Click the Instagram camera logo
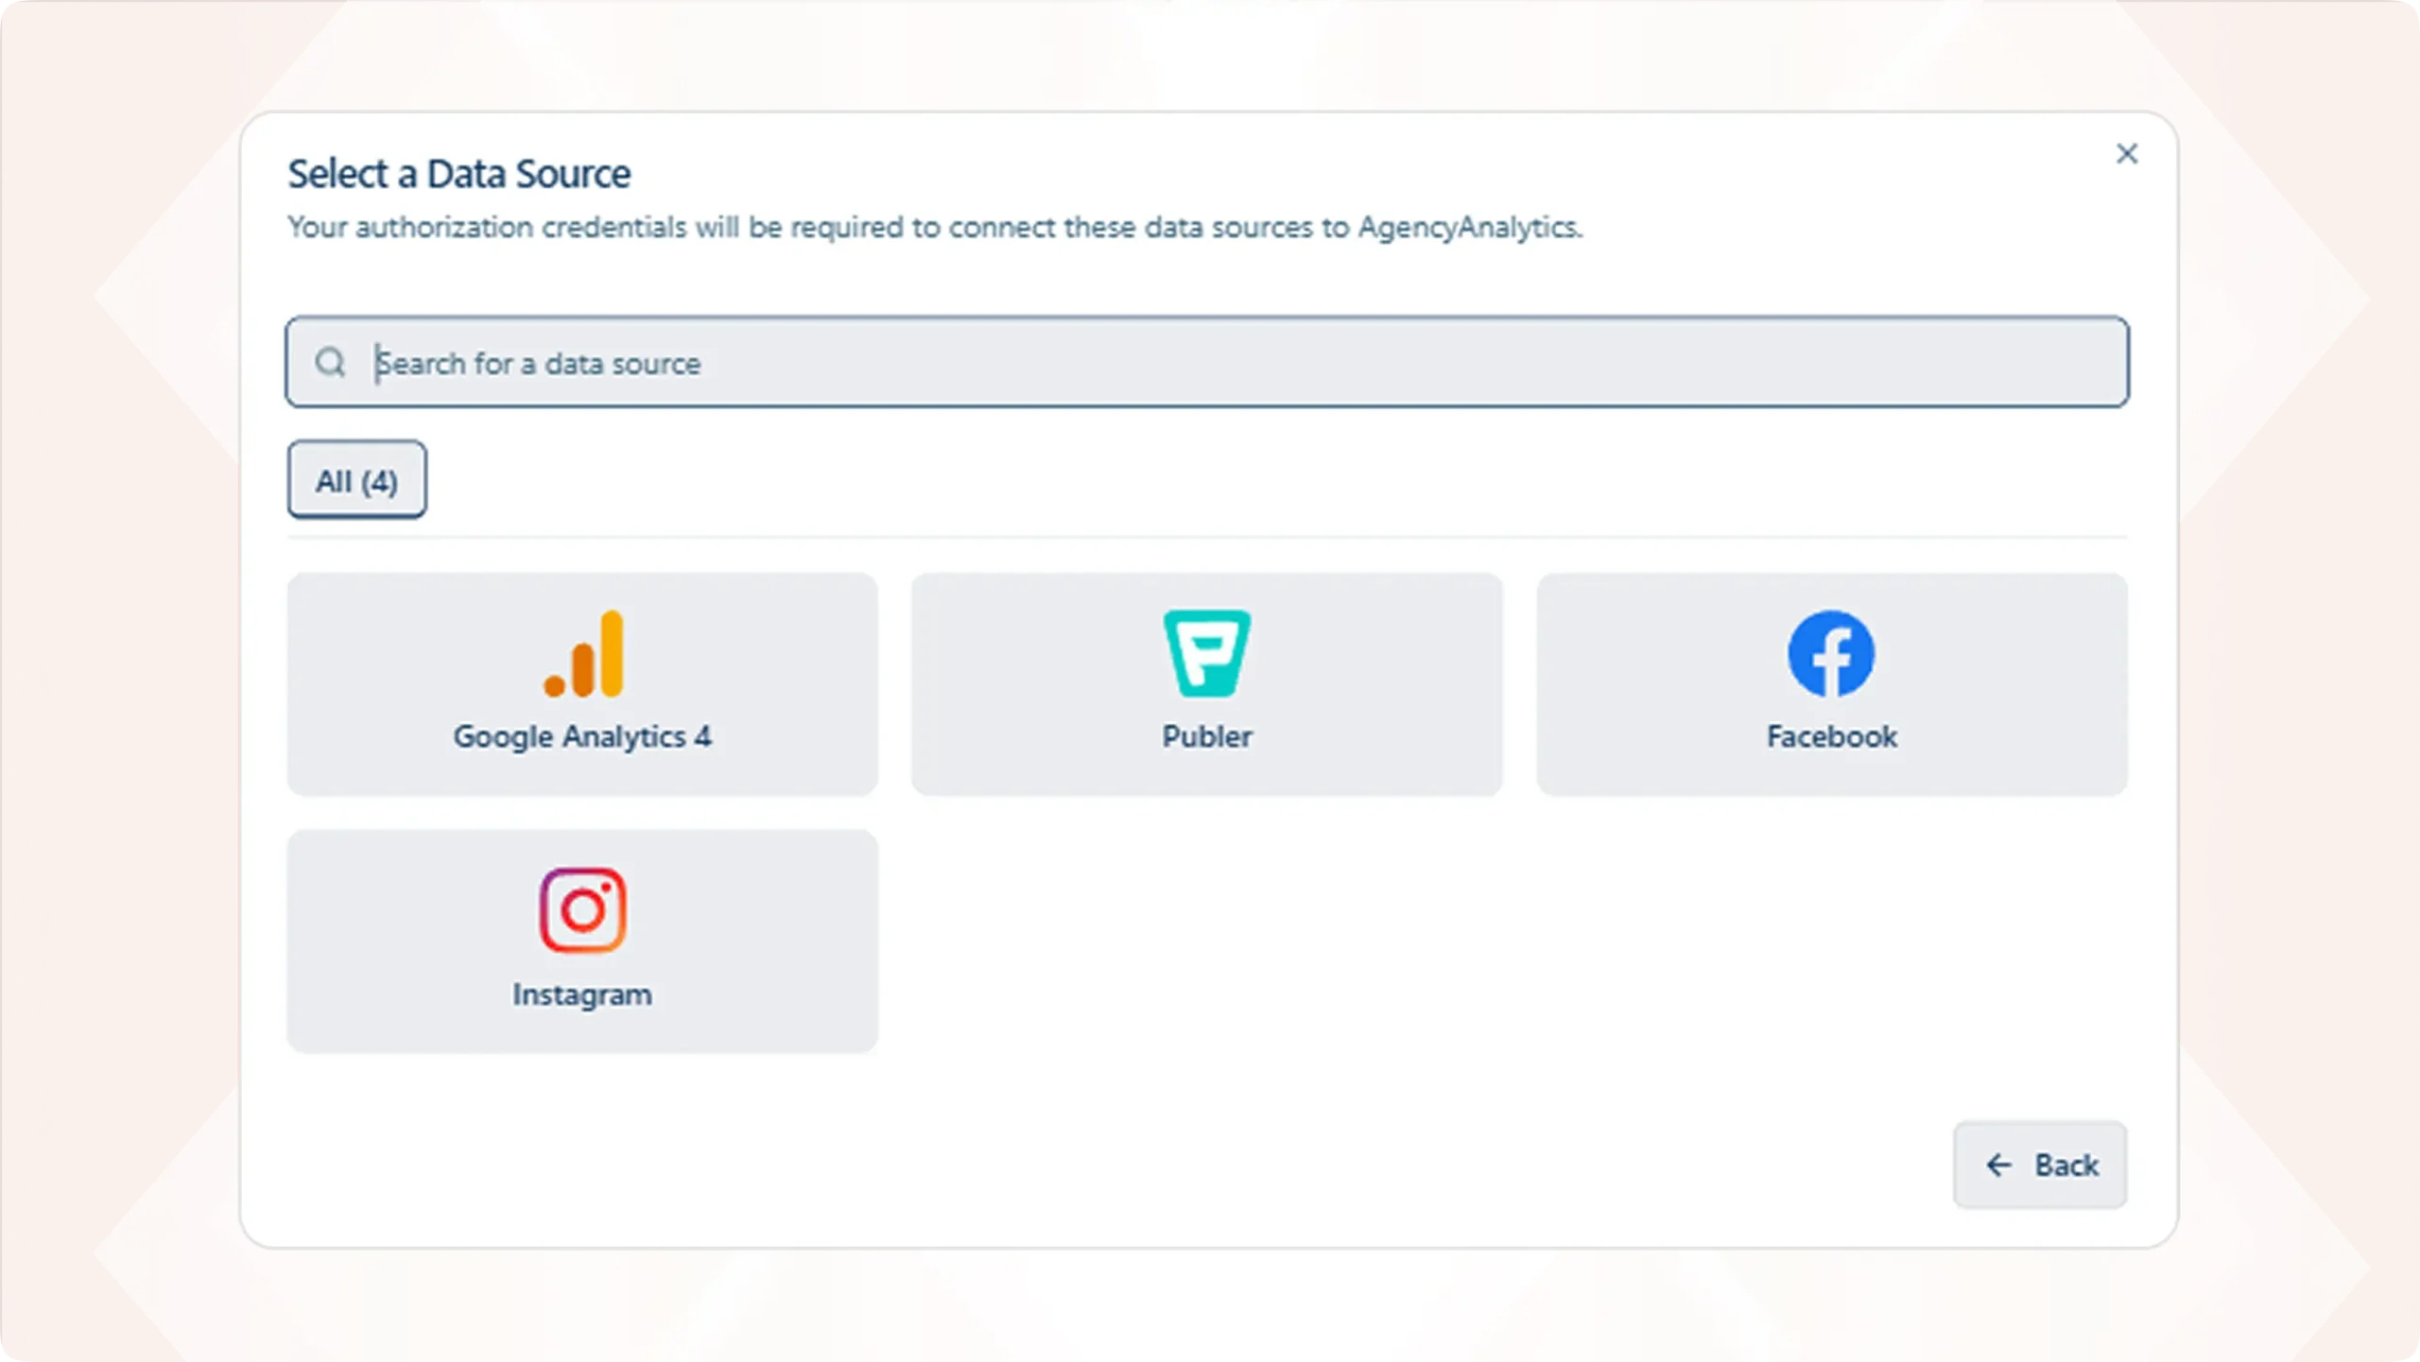This screenshot has height=1362, width=2420. click(582, 910)
